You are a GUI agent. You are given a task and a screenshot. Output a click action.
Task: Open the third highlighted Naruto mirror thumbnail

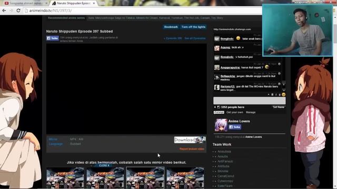pos(145,178)
